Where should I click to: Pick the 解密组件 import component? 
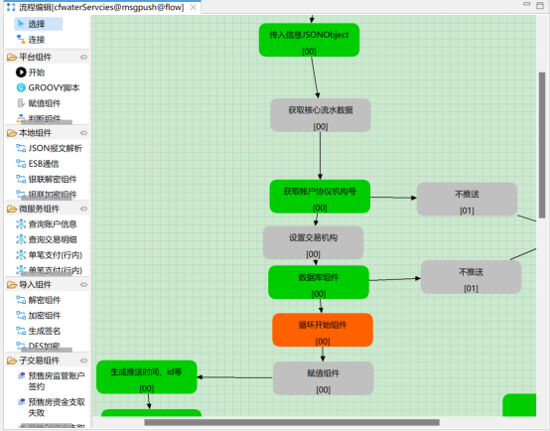(x=39, y=300)
